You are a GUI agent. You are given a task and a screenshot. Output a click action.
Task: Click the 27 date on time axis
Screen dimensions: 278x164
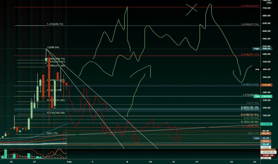34,162
